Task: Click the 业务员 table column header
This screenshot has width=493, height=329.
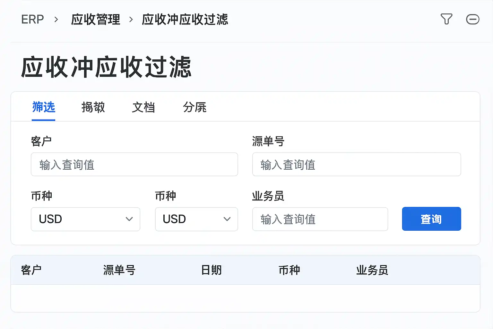Action: (x=372, y=270)
